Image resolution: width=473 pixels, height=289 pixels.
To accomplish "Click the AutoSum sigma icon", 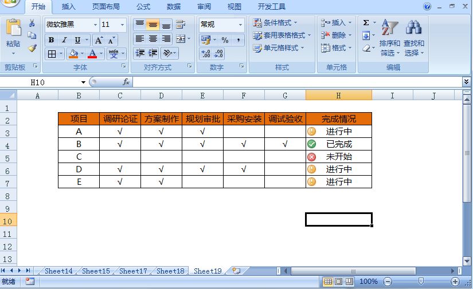I will [x=366, y=22].
